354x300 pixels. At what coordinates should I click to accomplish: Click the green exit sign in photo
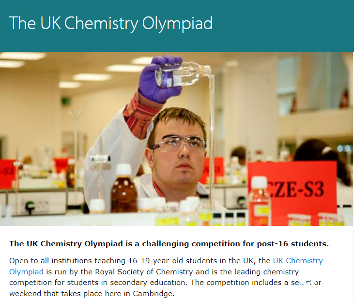tap(66, 101)
